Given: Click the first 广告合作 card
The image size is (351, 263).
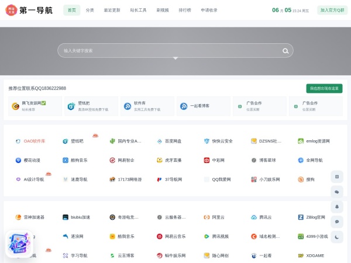Looking at the screenshot, I should (260, 106).
